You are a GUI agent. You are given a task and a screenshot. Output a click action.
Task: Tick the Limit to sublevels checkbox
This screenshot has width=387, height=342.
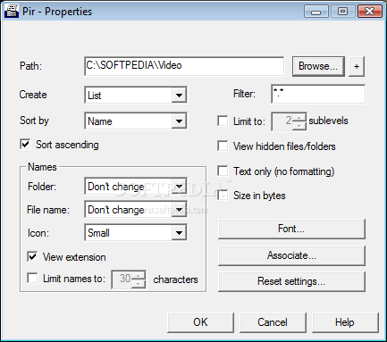(x=223, y=121)
